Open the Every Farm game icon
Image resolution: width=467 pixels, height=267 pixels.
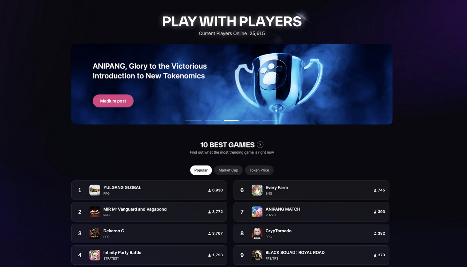257,190
